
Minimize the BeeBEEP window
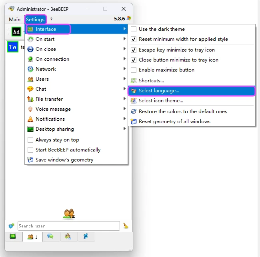(x=87, y=9)
